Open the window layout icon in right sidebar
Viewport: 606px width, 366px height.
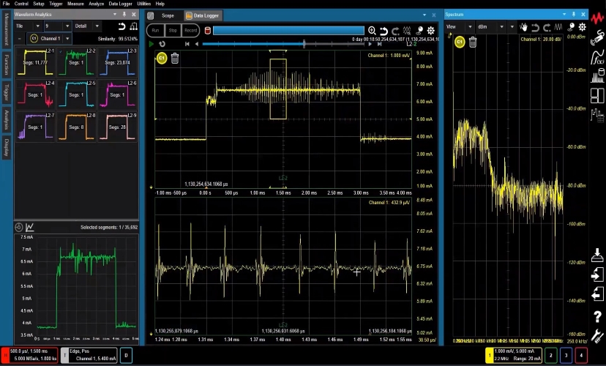click(597, 95)
